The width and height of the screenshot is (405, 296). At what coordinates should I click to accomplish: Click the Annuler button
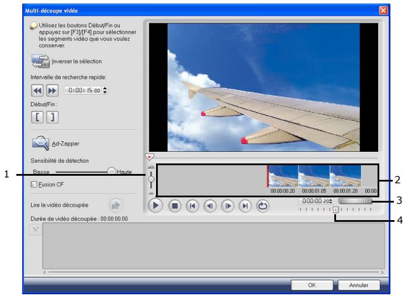[x=359, y=285]
